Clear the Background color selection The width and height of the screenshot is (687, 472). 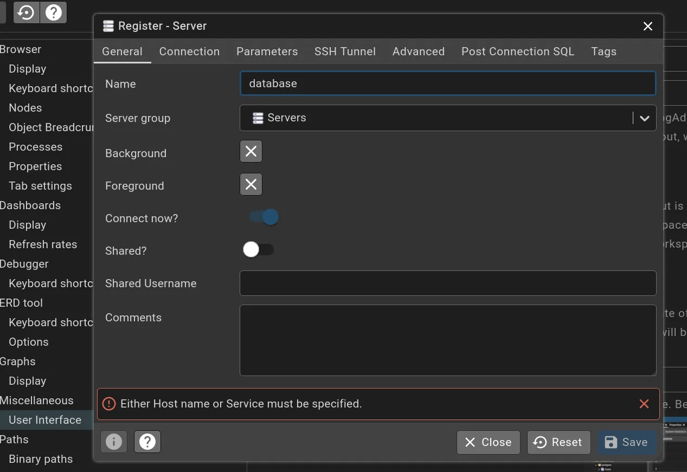(251, 151)
